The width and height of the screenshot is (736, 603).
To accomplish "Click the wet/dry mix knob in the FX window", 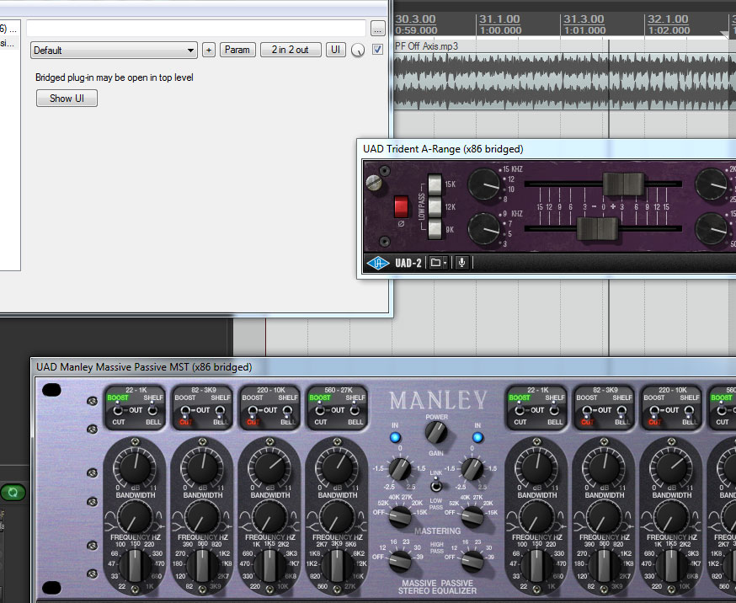I will coord(358,50).
